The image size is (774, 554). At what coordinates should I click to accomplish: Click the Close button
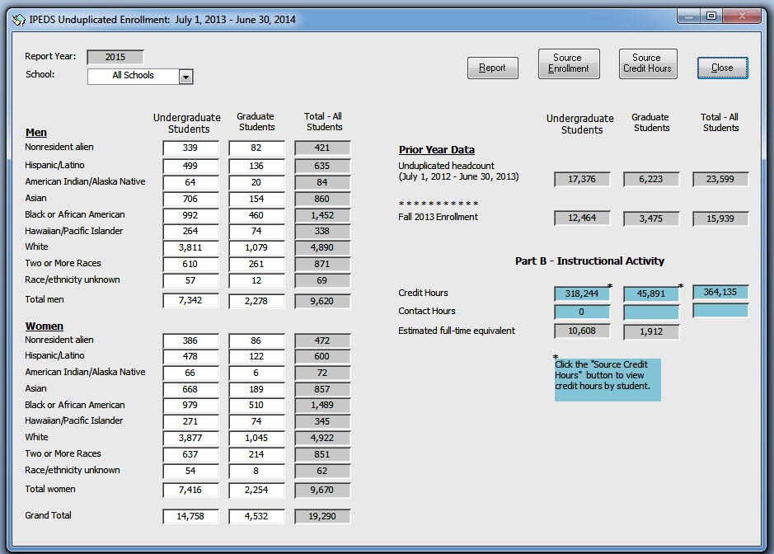pyautogui.click(x=722, y=68)
